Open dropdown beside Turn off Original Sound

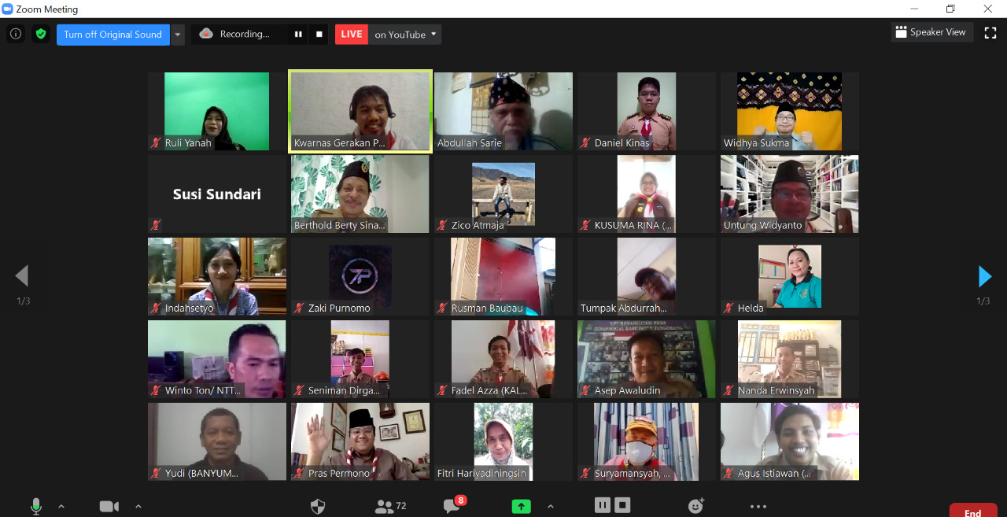(x=178, y=34)
